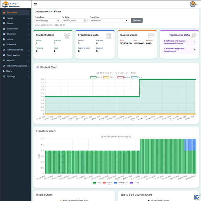Click the Dashboard home icon in sidebar
201x201 pixels.
(x=4, y=13)
